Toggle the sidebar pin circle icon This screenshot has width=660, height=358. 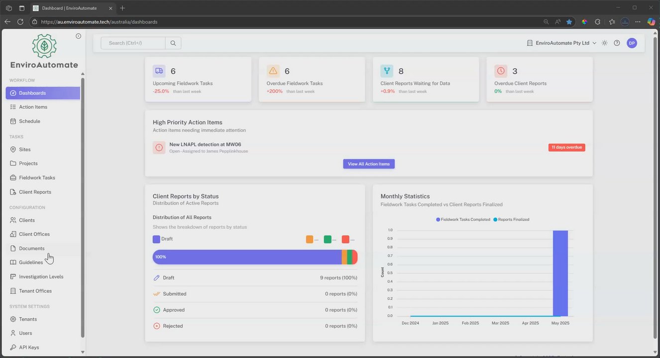coord(78,36)
